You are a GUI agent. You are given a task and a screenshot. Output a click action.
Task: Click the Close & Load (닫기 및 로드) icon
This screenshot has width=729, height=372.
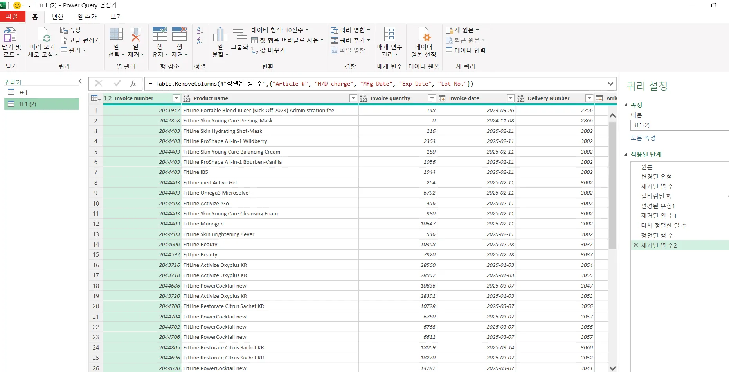[10, 35]
